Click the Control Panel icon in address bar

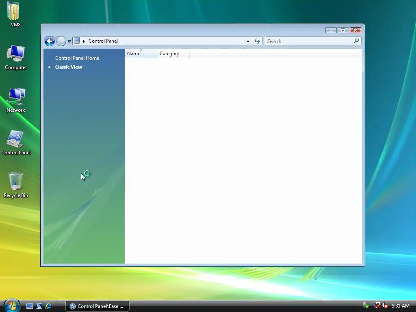77,41
